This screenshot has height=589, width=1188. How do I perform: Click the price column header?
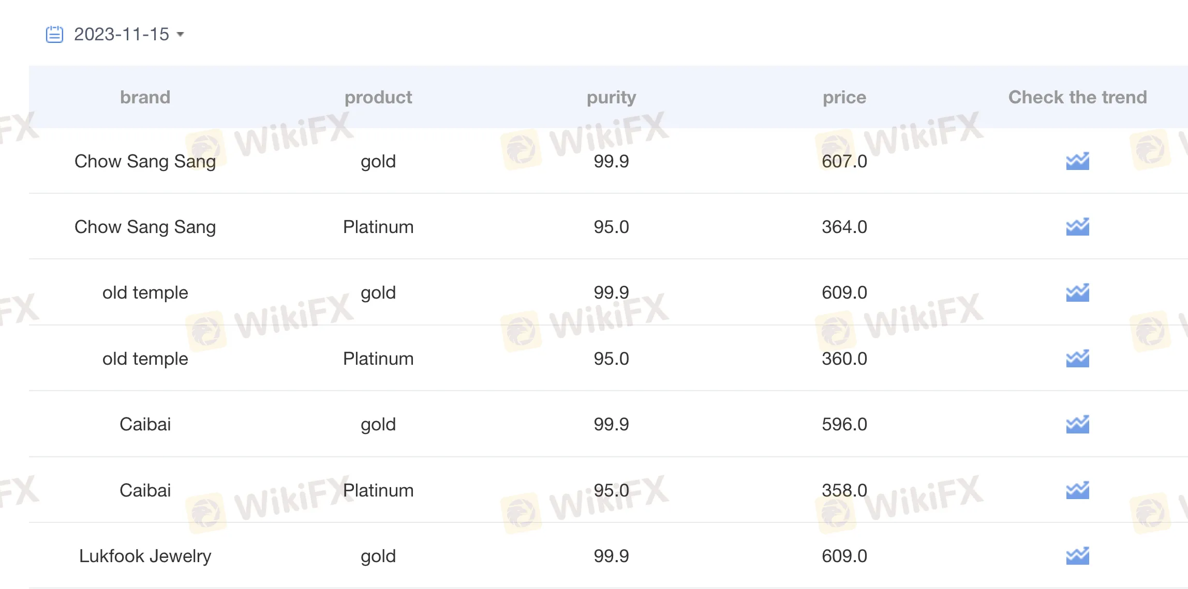point(844,97)
